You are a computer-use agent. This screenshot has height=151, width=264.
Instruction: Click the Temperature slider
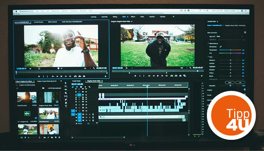point(230,50)
